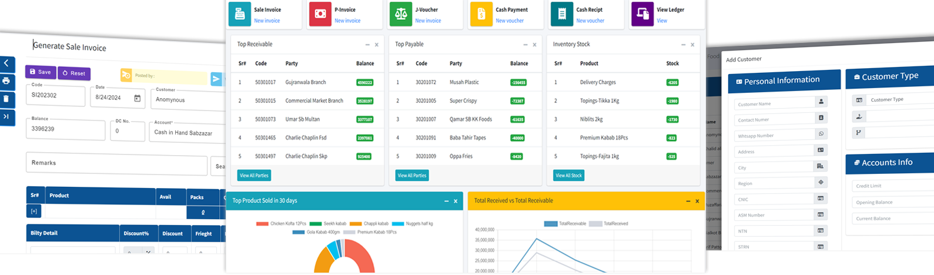Click Musah Plastic in Top Payable

click(464, 82)
